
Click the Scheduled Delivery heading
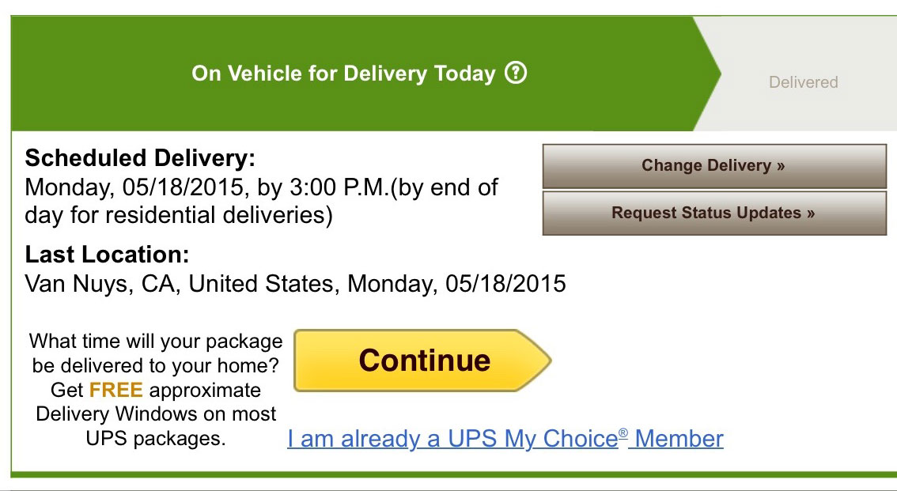coord(140,158)
